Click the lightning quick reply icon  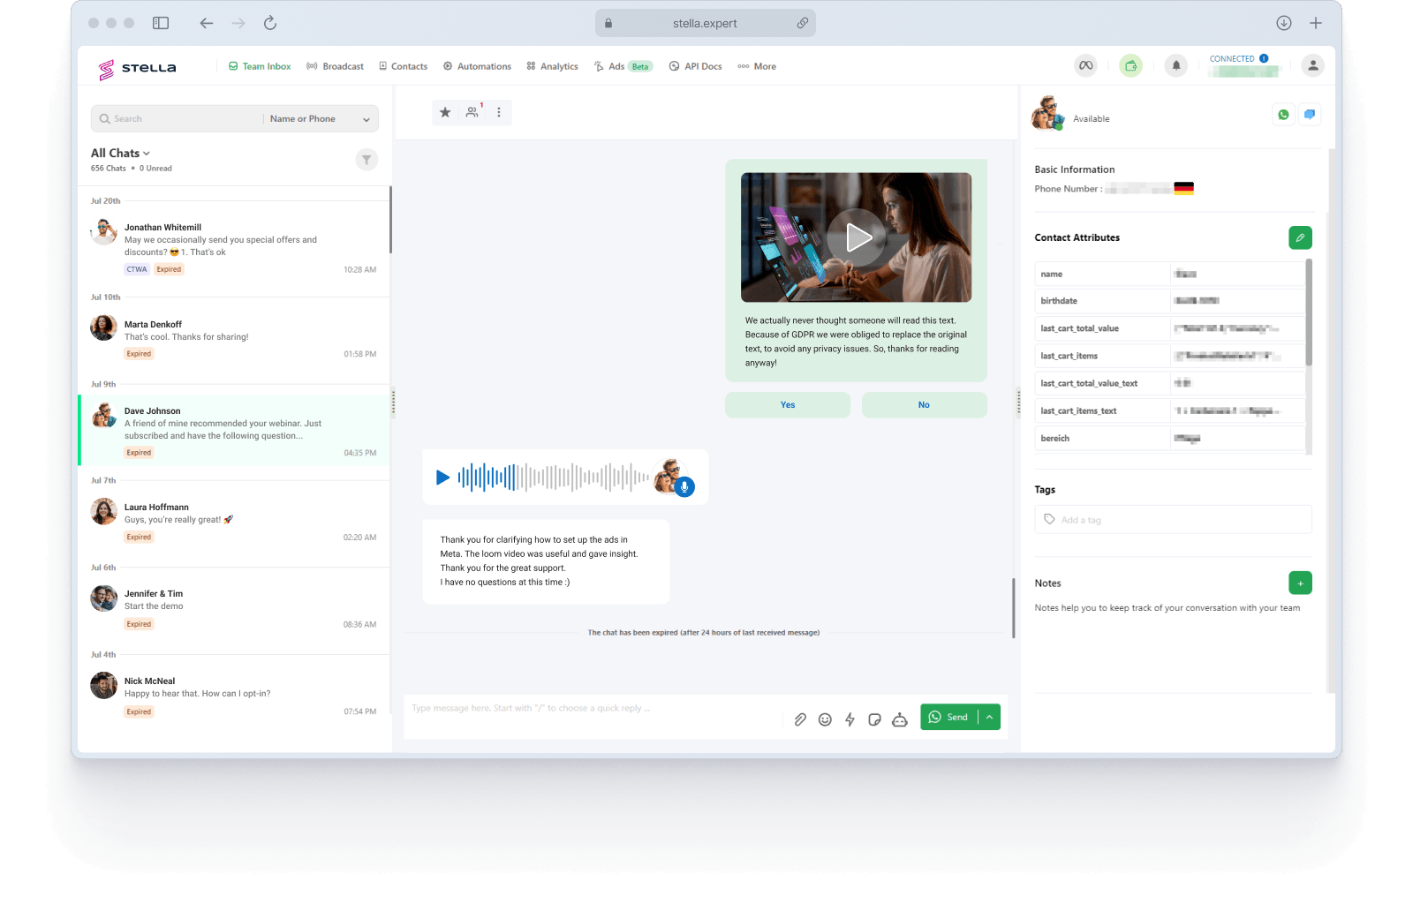pyautogui.click(x=850, y=719)
